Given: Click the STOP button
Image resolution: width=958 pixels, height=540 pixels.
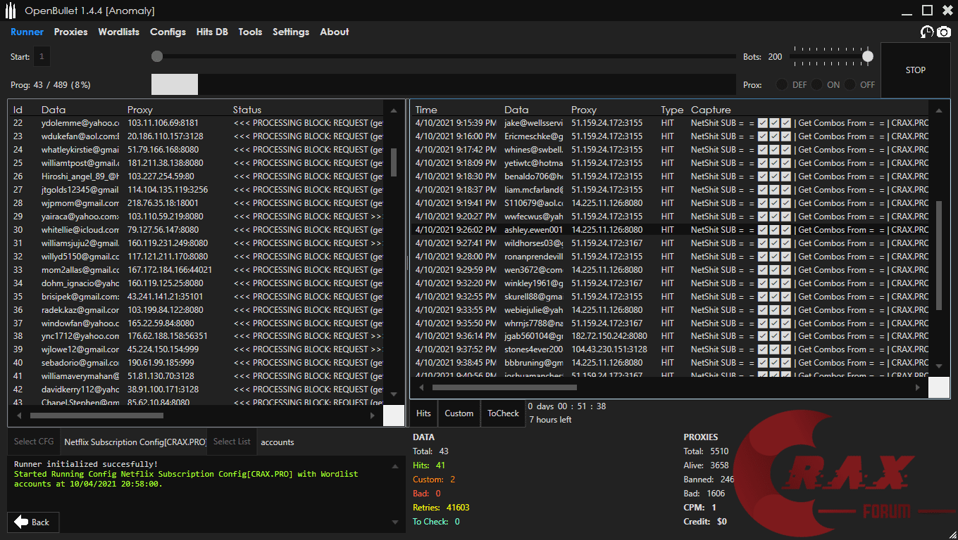Looking at the screenshot, I should tap(916, 70).
